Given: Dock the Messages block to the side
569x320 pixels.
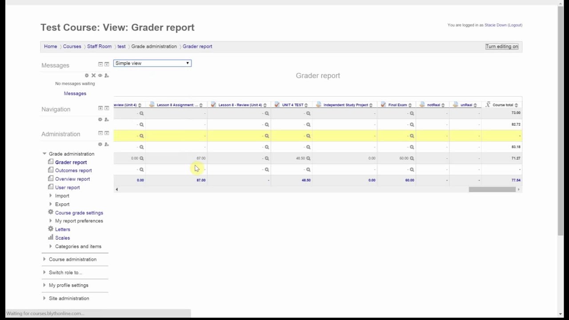Looking at the screenshot, I should click(107, 64).
